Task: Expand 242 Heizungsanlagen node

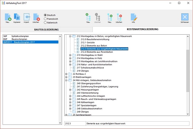Action: (70, 90)
